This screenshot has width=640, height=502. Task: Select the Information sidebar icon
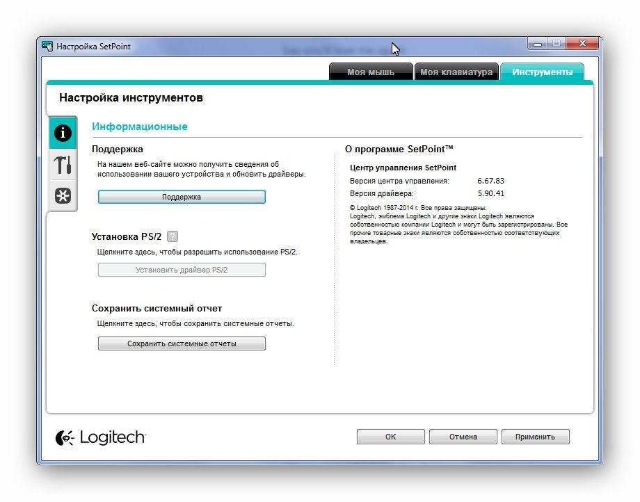point(63,133)
